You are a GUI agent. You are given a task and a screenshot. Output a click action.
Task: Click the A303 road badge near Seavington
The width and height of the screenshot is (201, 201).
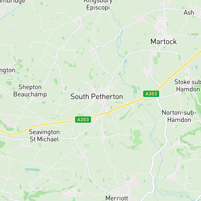(x=83, y=120)
